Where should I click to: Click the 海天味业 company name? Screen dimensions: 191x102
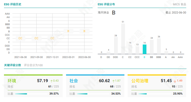[x=103, y=12]
